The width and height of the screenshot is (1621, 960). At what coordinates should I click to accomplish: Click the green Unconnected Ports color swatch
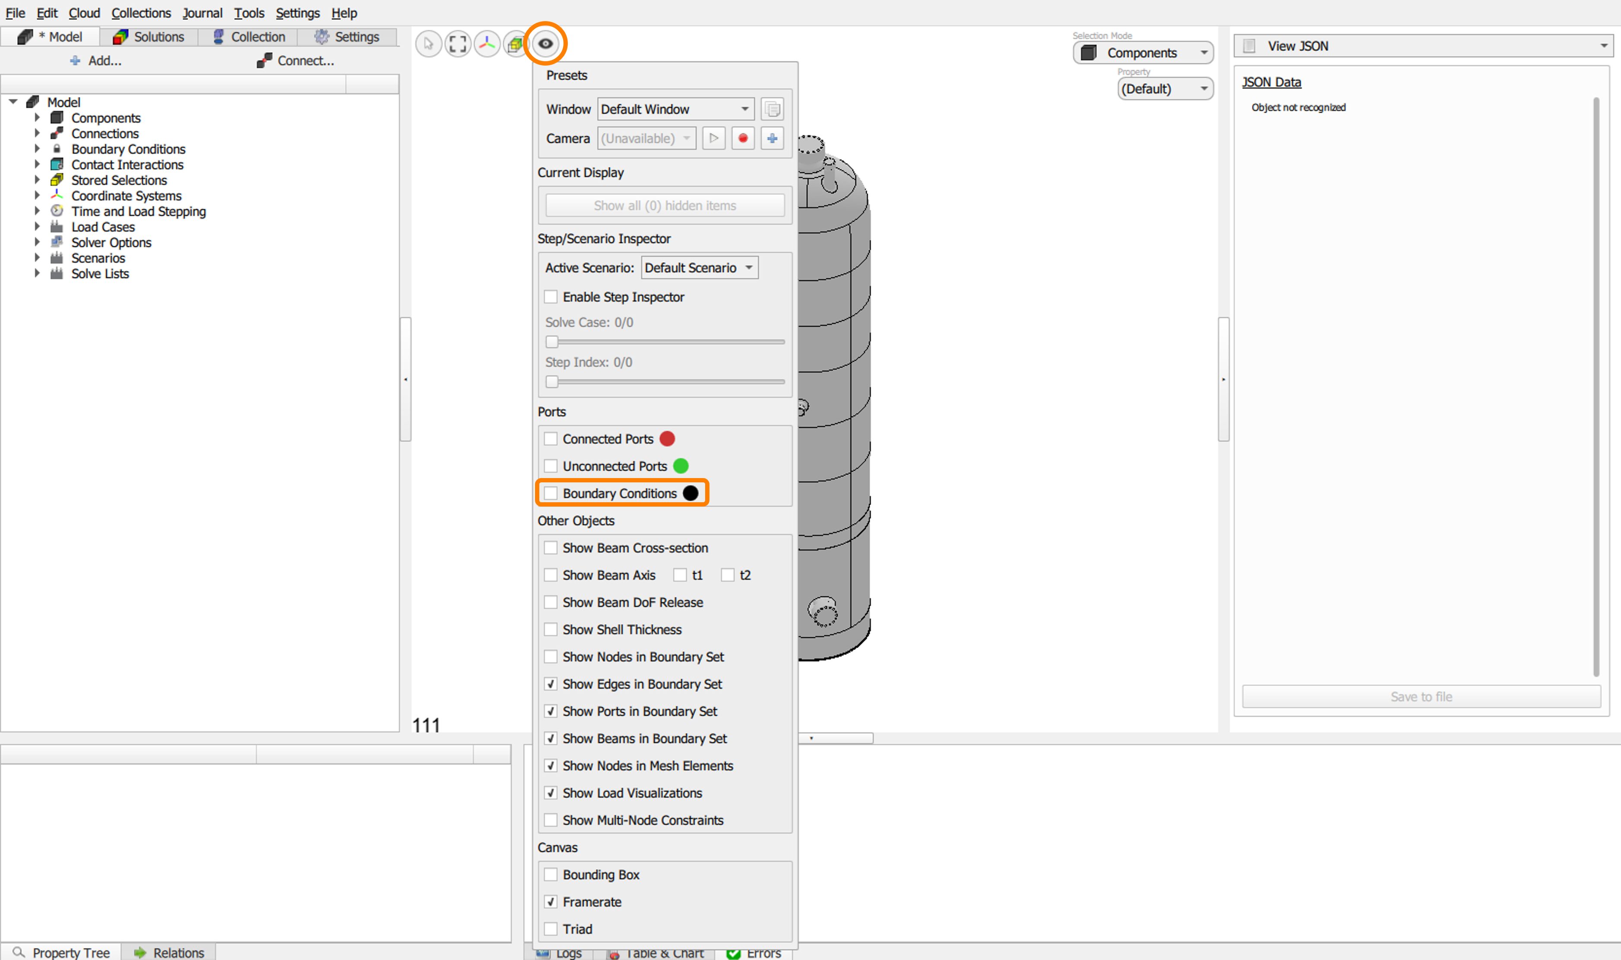click(681, 466)
